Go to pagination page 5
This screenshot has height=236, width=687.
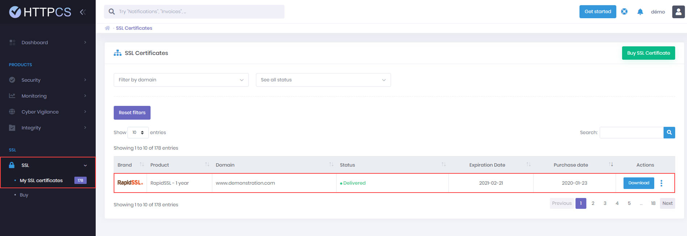click(x=629, y=203)
